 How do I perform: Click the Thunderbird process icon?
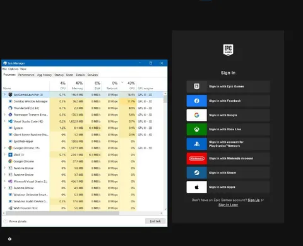coord(10,108)
